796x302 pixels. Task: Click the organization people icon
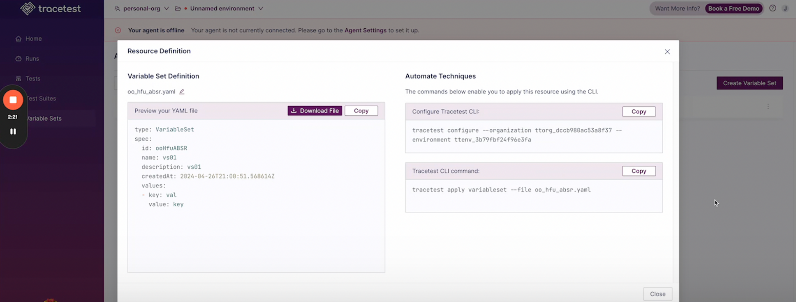point(117,9)
